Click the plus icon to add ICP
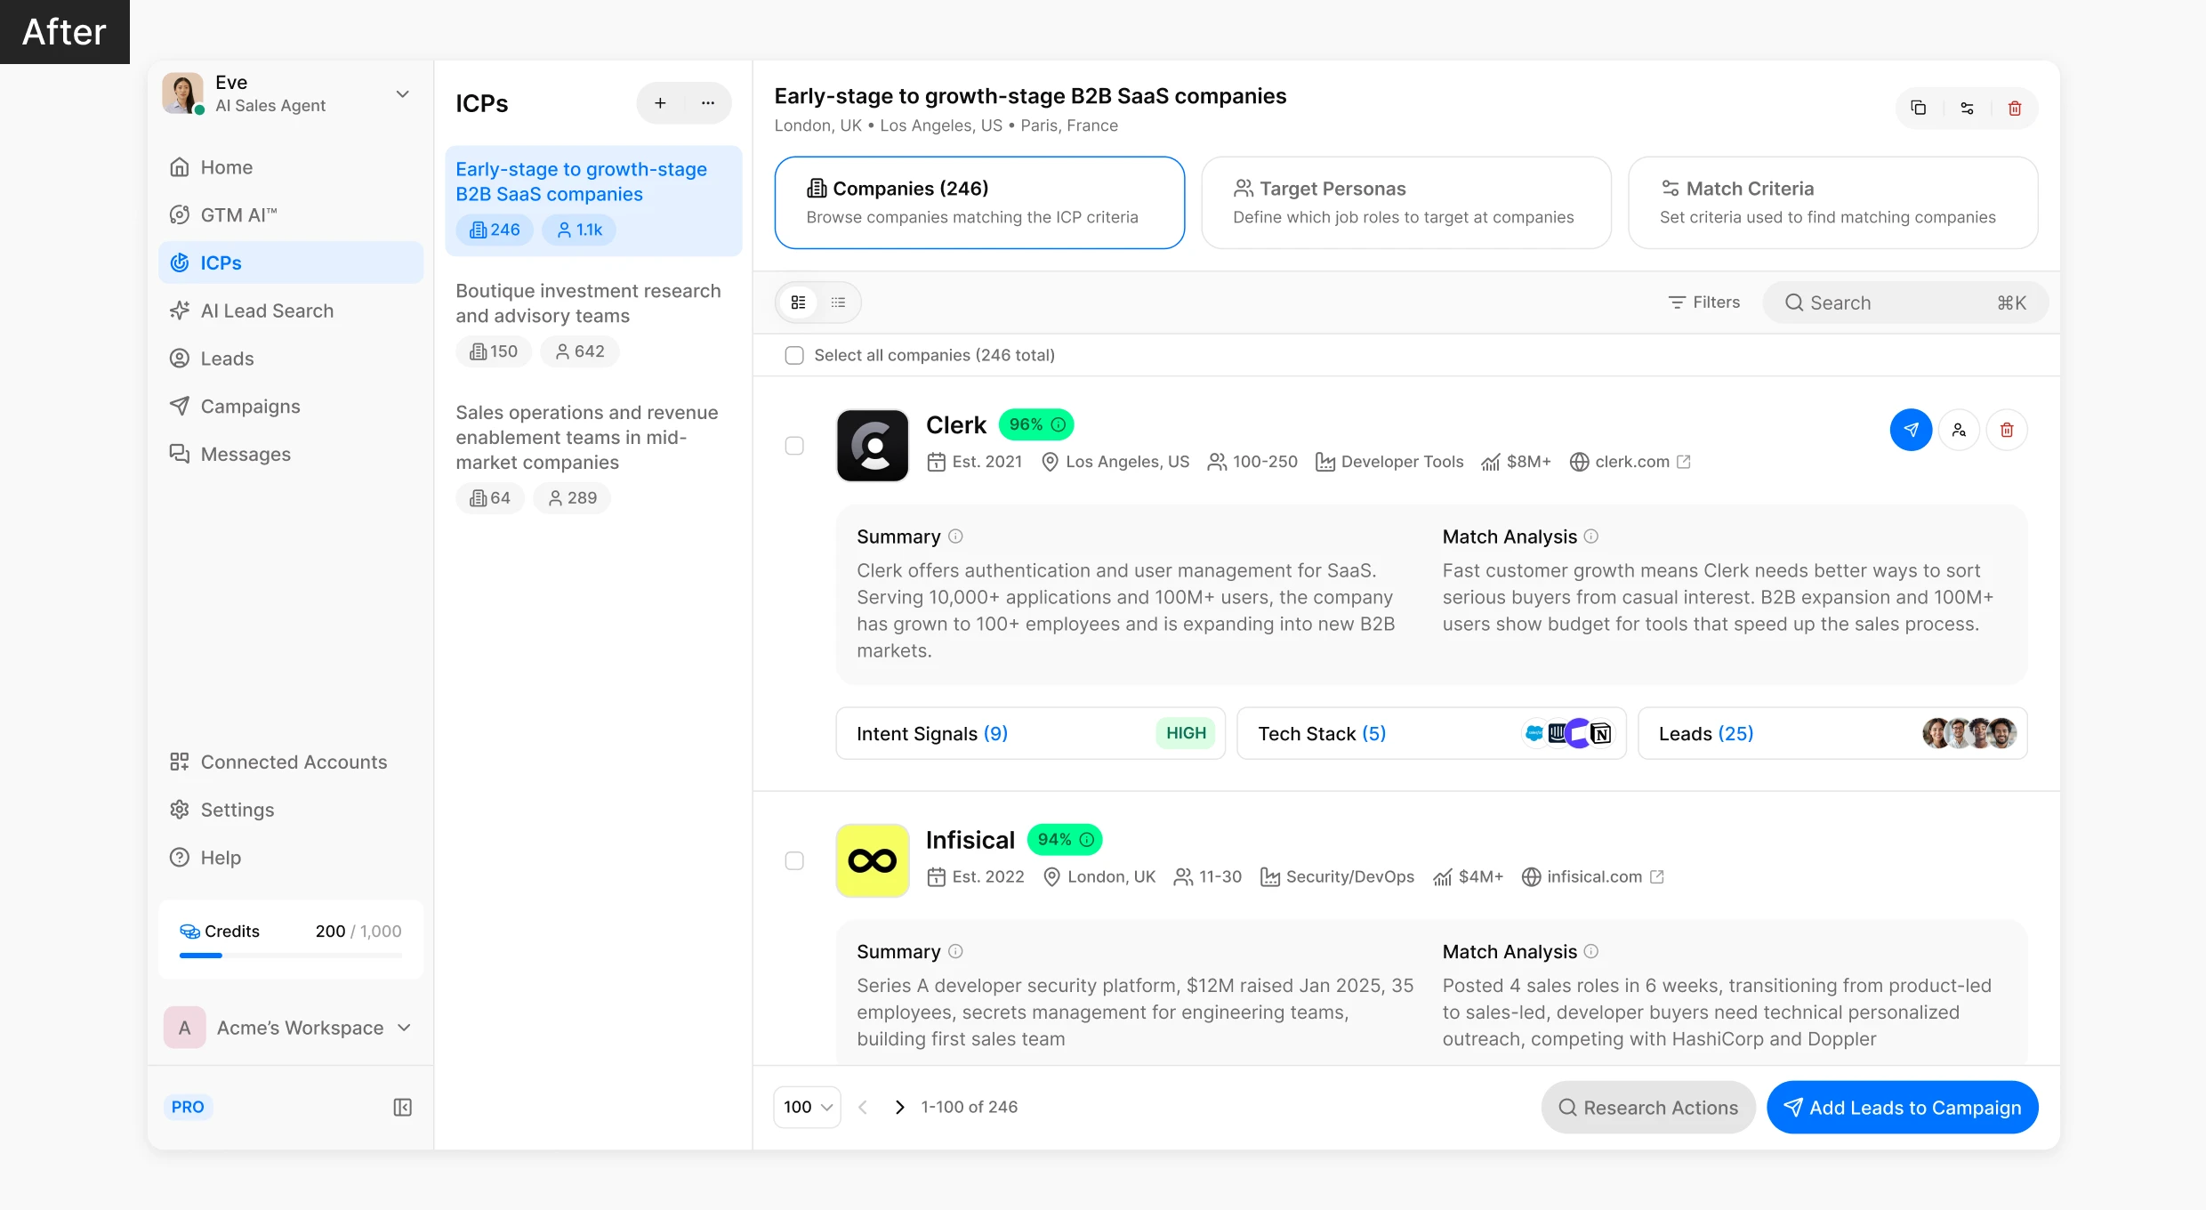The height and width of the screenshot is (1210, 2206). click(660, 103)
